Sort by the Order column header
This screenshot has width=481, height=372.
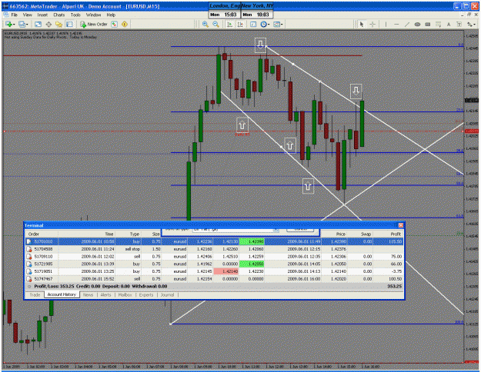pyautogui.click(x=42, y=234)
